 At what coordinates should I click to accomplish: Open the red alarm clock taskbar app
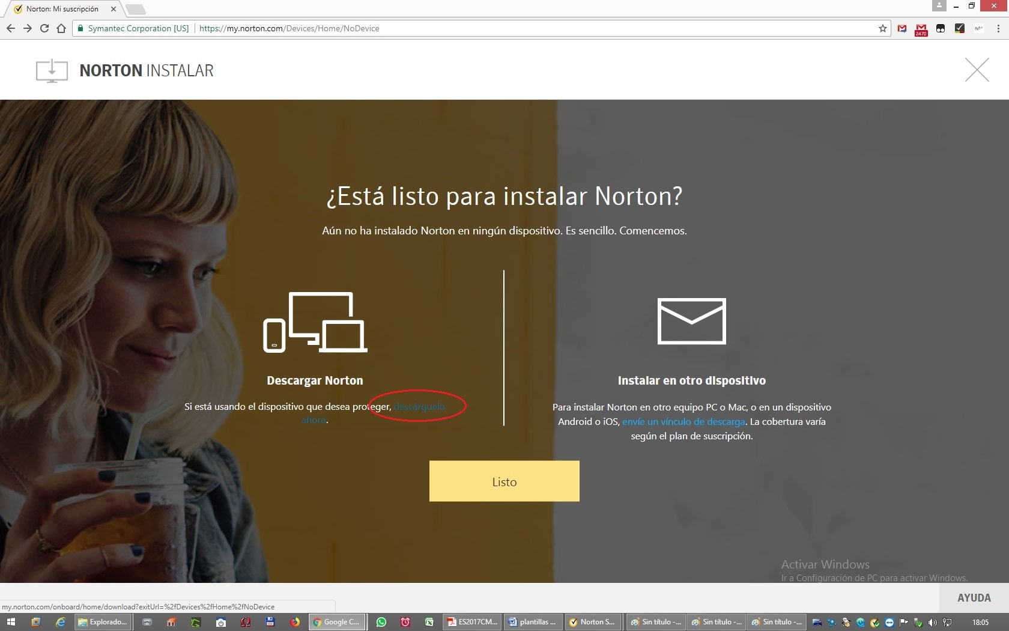(405, 622)
